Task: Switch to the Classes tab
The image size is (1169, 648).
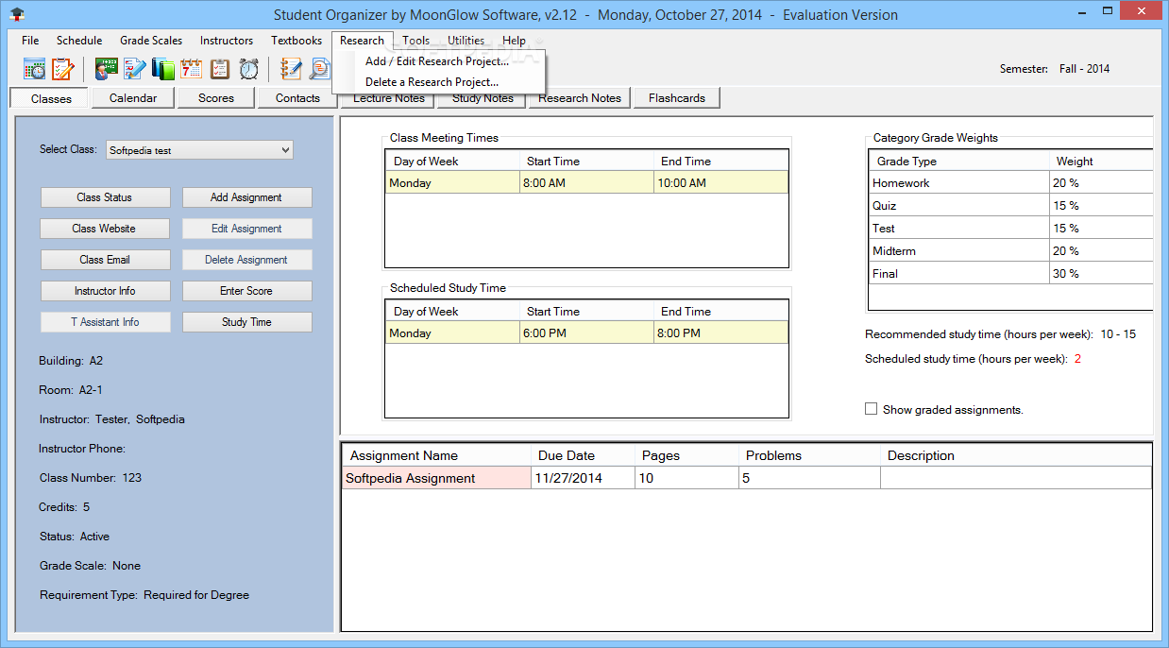Action: pyautogui.click(x=51, y=98)
